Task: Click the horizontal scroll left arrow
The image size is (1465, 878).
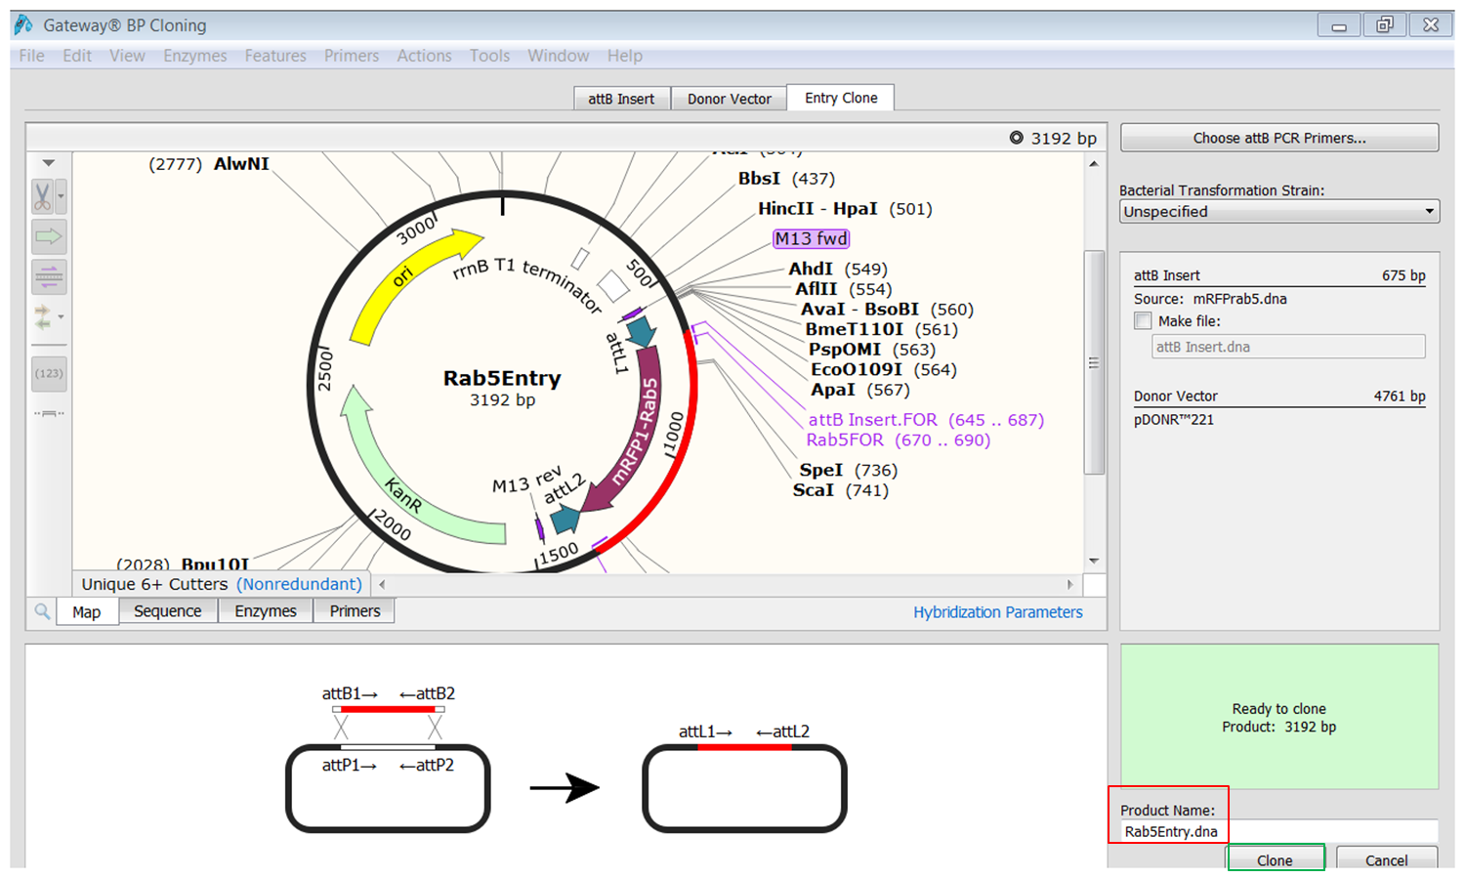Action: pos(382,584)
